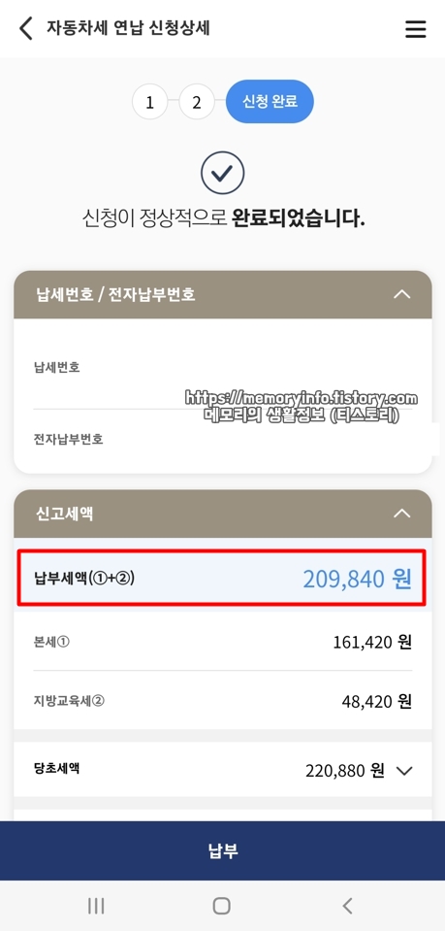This screenshot has height=931, width=445.
Task: Open Android recent apps button
Action: (x=96, y=906)
